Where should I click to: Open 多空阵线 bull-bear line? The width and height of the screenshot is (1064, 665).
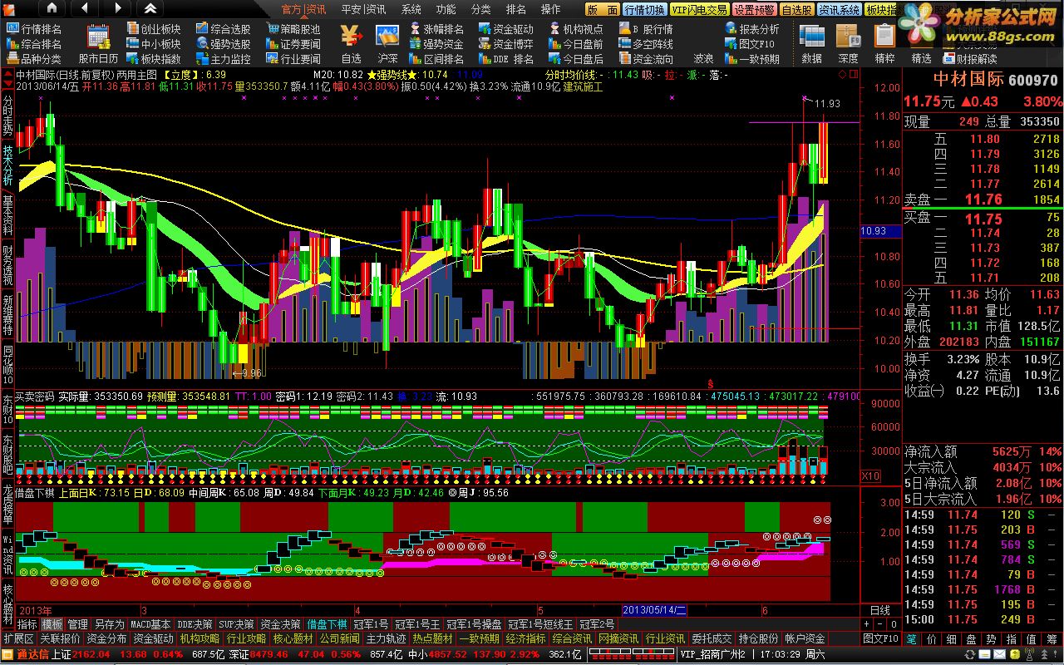646,44
